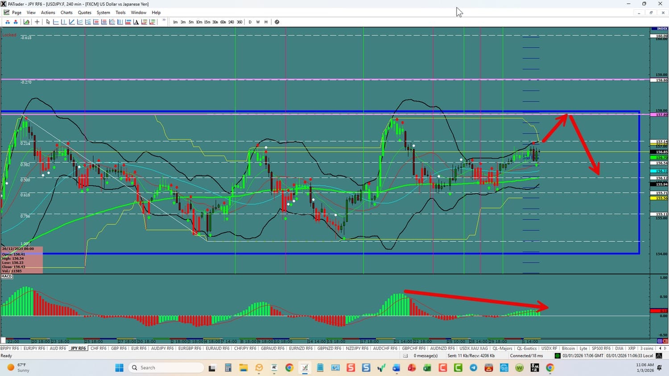The width and height of the screenshot is (669, 376).
Task: Activate the crosshair cursor tool
Action: pyautogui.click(x=37, y=22)
